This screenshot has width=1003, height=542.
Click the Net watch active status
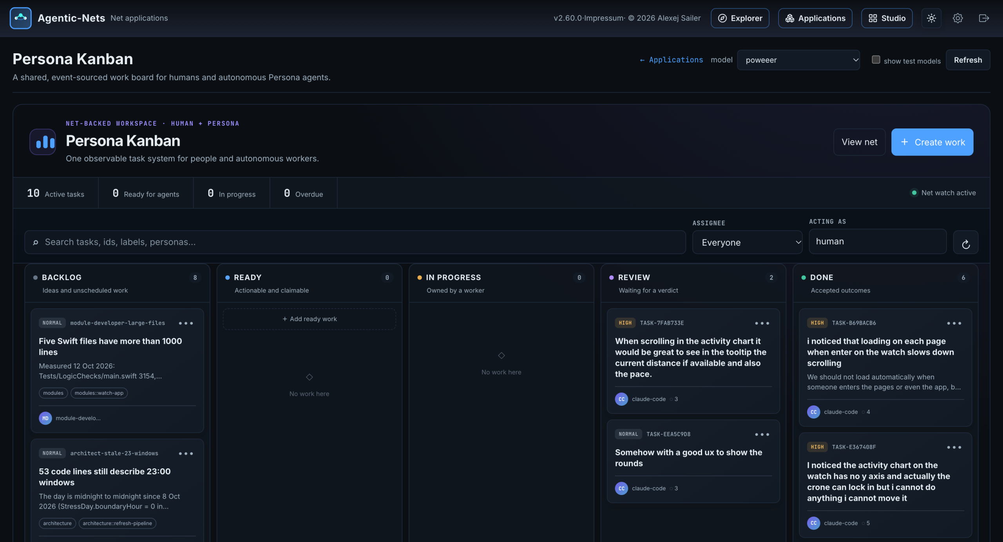click(x=943, y=193)
